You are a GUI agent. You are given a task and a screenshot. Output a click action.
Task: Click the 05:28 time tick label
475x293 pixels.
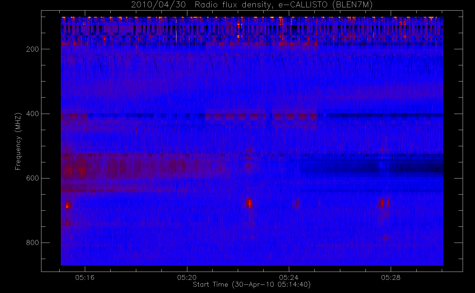(x=391, y=277)
